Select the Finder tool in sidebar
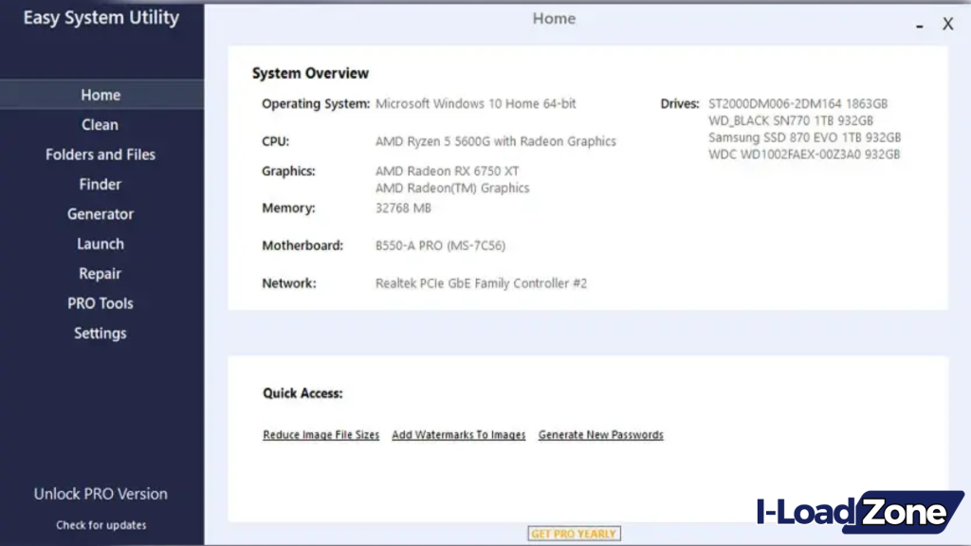 (x=100, y=184)
